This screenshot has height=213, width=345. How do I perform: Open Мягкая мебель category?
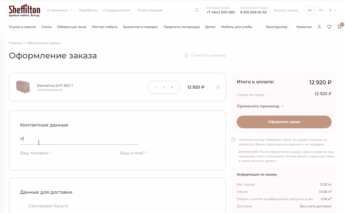coord(105,27)
